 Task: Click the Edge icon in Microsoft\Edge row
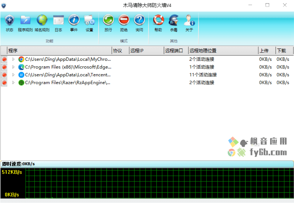[x=21, y=67]
